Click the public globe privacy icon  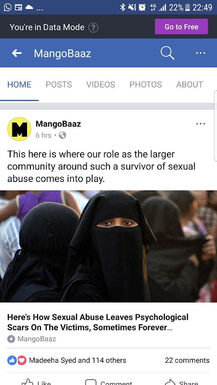[63, 135]
